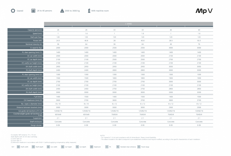This screenshot has width=231, height=156.
Task: Select the Capacity (persons) row header
Action: [x=25, y=30]
